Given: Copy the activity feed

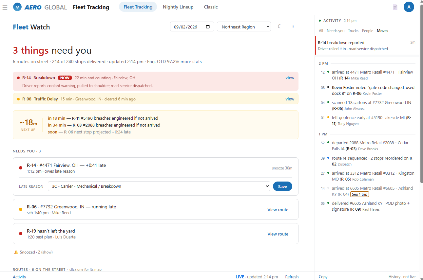Looking at the screenshot, I should coord(323,277).
